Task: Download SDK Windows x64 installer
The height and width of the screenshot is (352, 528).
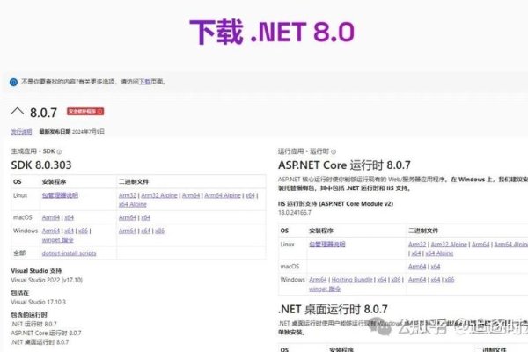Action: click(x=69, y=231)
